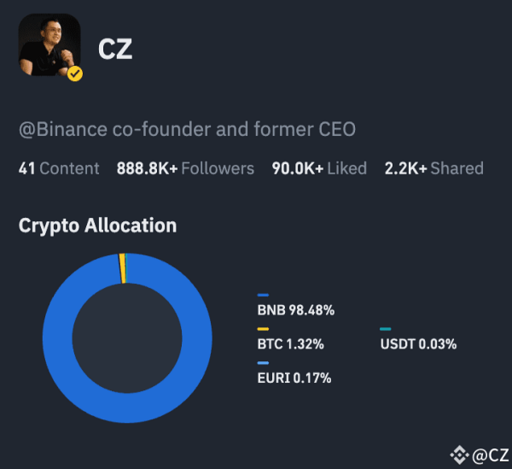This screenshot has width=512, height=469.
Task: Select the EURI 0.17% legend label
Action: point(294,378)
